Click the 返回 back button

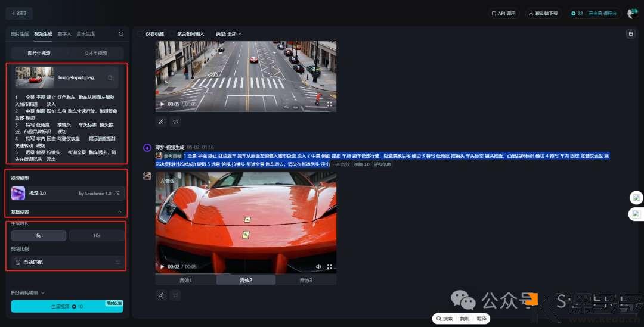click(x=19, y=13)
